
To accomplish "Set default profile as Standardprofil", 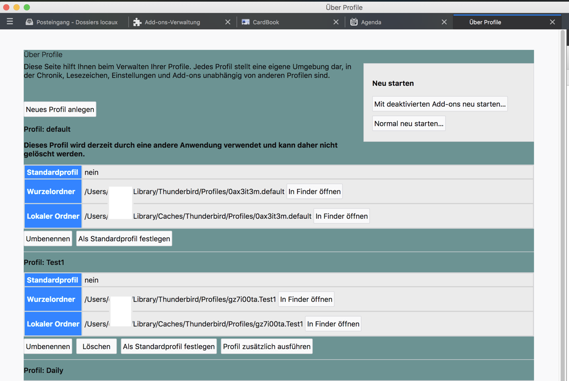I will point(124,239).
